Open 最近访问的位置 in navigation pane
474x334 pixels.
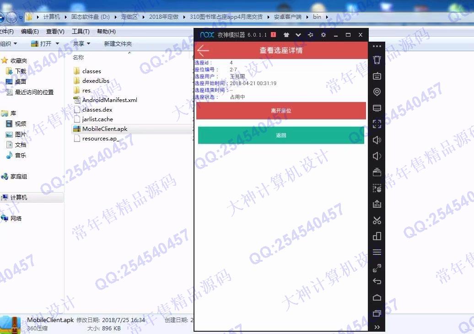[30, 92]
